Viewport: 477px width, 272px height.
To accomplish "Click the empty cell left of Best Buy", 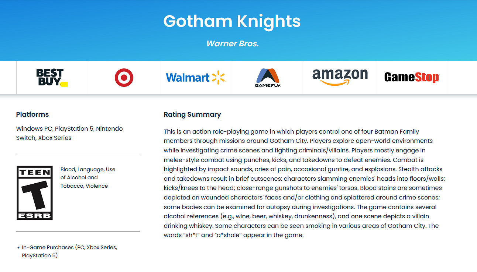I will [8, 78].
